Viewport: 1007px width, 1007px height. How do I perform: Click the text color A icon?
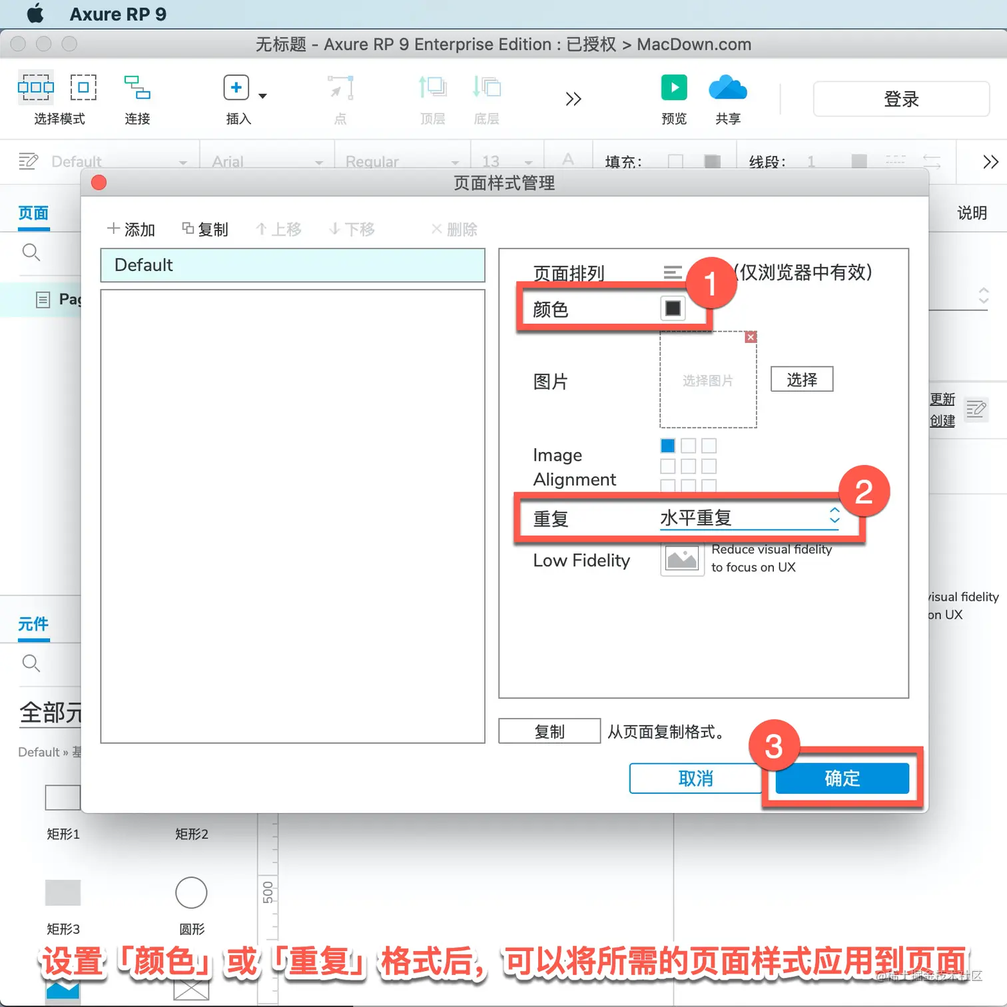568,160
